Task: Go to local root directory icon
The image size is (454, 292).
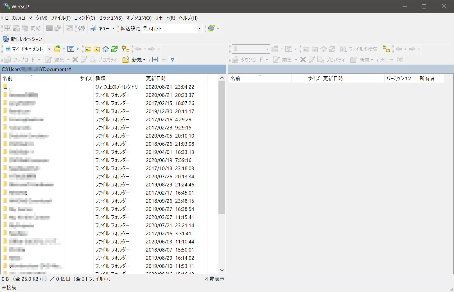Action: [97, 49]
